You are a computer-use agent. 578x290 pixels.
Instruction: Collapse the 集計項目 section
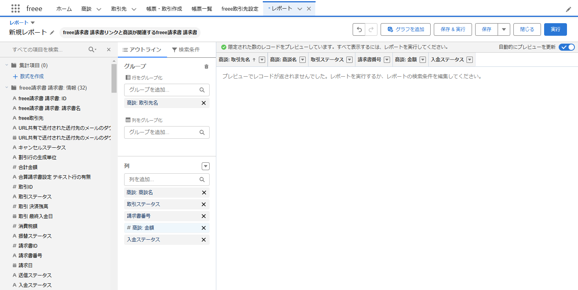[x=7, y=65]
